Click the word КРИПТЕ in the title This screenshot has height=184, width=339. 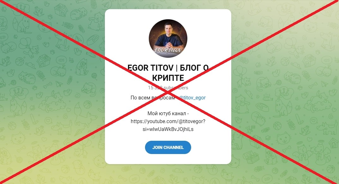pyautogui.click(x=168, y=78)
